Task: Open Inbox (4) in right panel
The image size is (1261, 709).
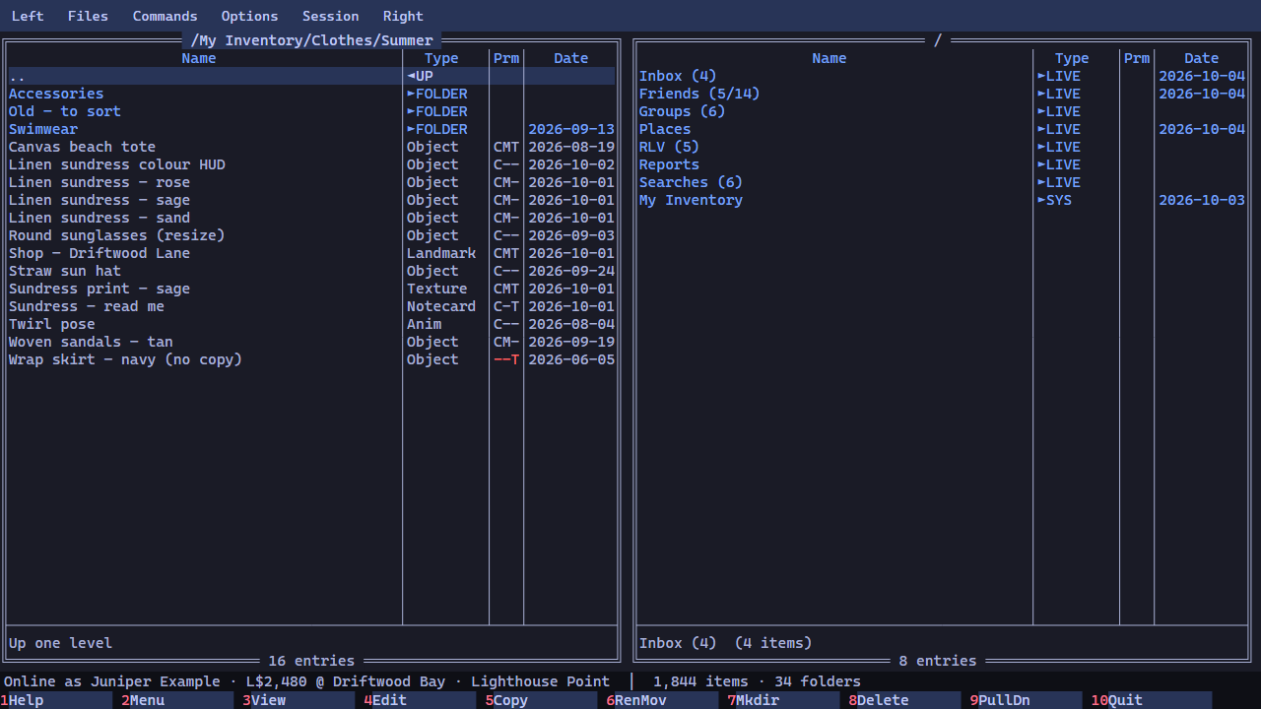Action: tap(942, 76)
